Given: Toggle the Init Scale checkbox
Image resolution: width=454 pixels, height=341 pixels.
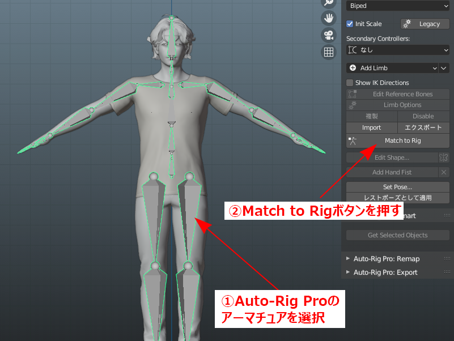Looking at the screenshot, I should (x=350, y=24).
